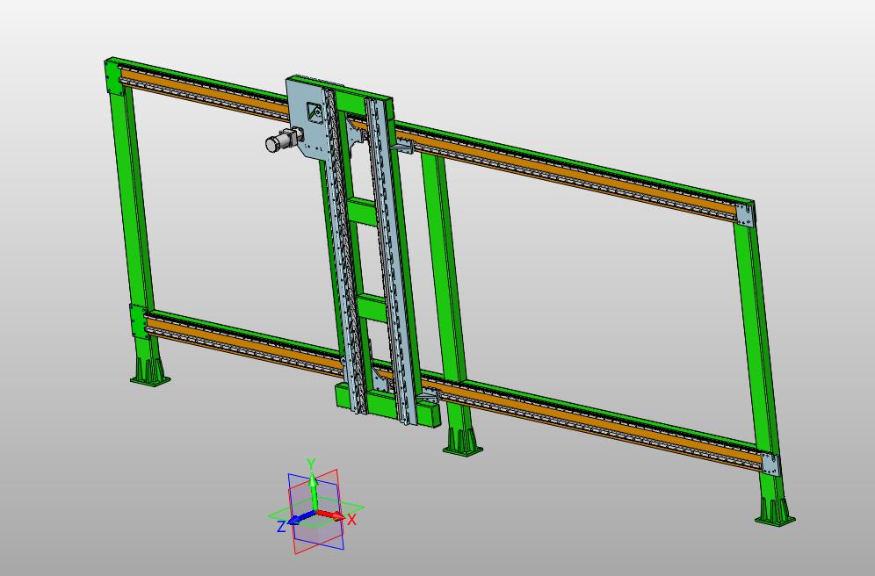
Task: Select the gray electric motor on the carriage
Action: (284, 140)
